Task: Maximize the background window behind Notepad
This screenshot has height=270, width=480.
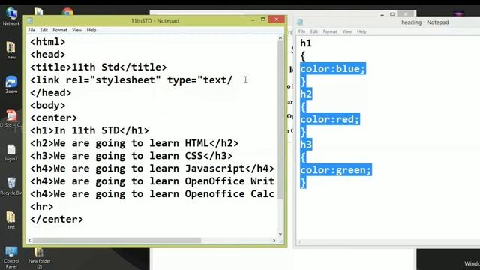Action: [392, 14]
